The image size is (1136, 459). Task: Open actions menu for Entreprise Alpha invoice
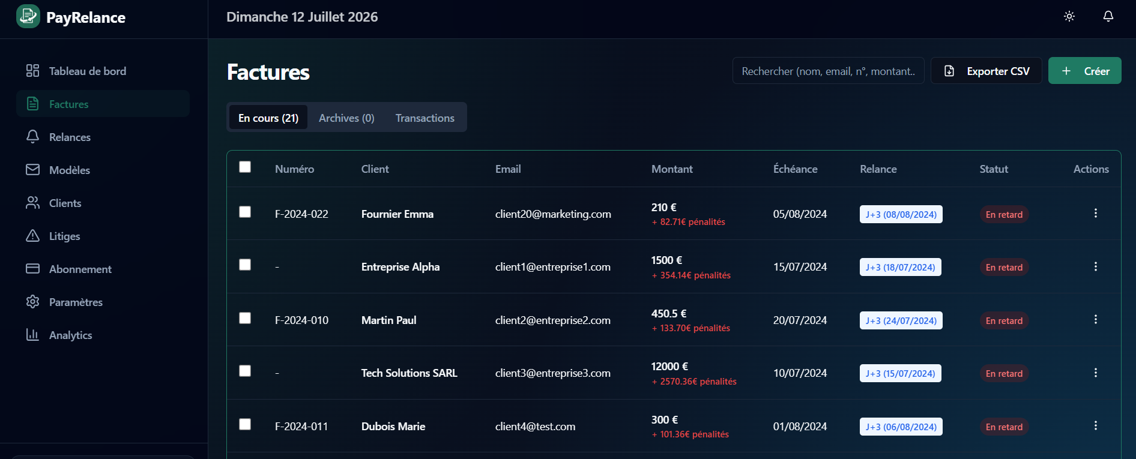[x=1096, y=266]
